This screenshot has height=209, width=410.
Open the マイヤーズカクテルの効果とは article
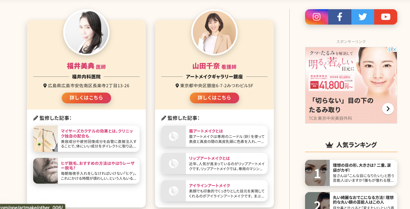click(x=86, y=139)
